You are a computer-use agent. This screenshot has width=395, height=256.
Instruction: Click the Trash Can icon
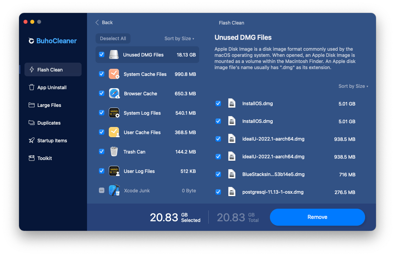(x=114, y=151)
